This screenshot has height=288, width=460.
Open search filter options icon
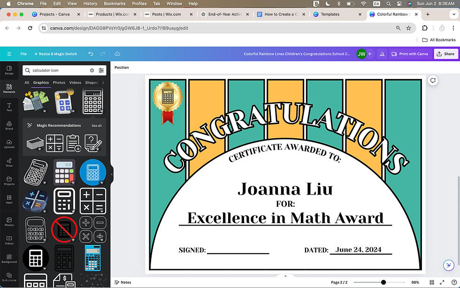click(x=101, y=70)
